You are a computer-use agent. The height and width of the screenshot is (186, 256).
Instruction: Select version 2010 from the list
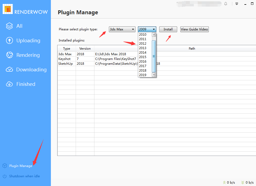tap(145, 35)
